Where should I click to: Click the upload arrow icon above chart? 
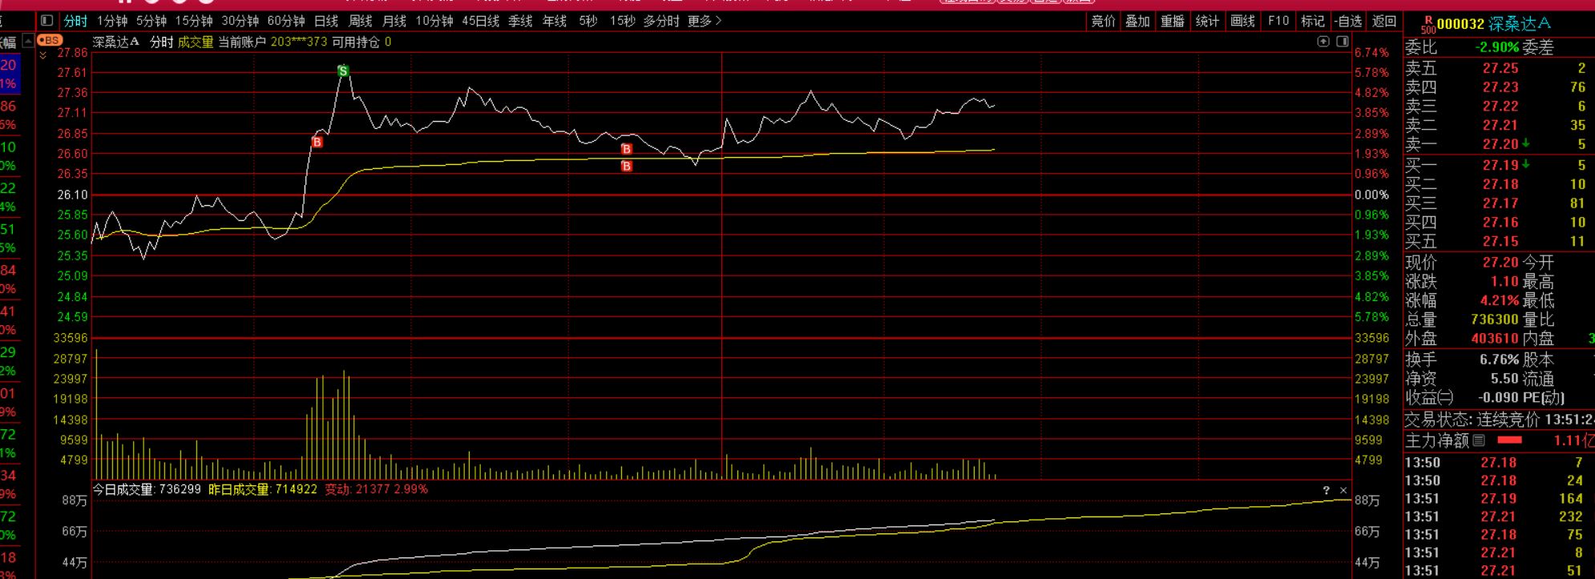point(1323,42)
